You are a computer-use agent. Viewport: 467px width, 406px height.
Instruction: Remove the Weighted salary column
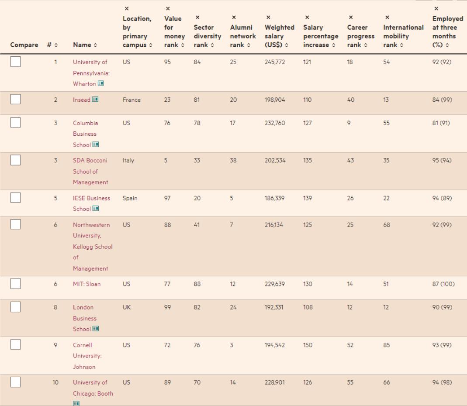[x=268, y=17]
